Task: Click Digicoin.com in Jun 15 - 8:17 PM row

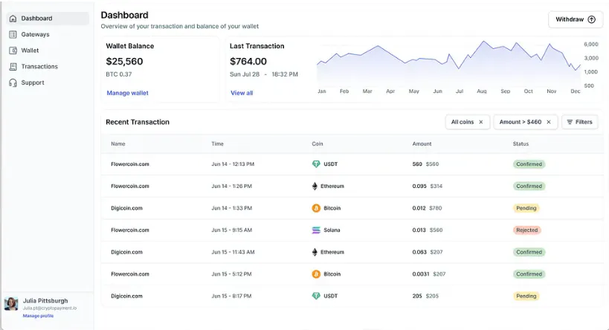Action: [x=126, y=296]
